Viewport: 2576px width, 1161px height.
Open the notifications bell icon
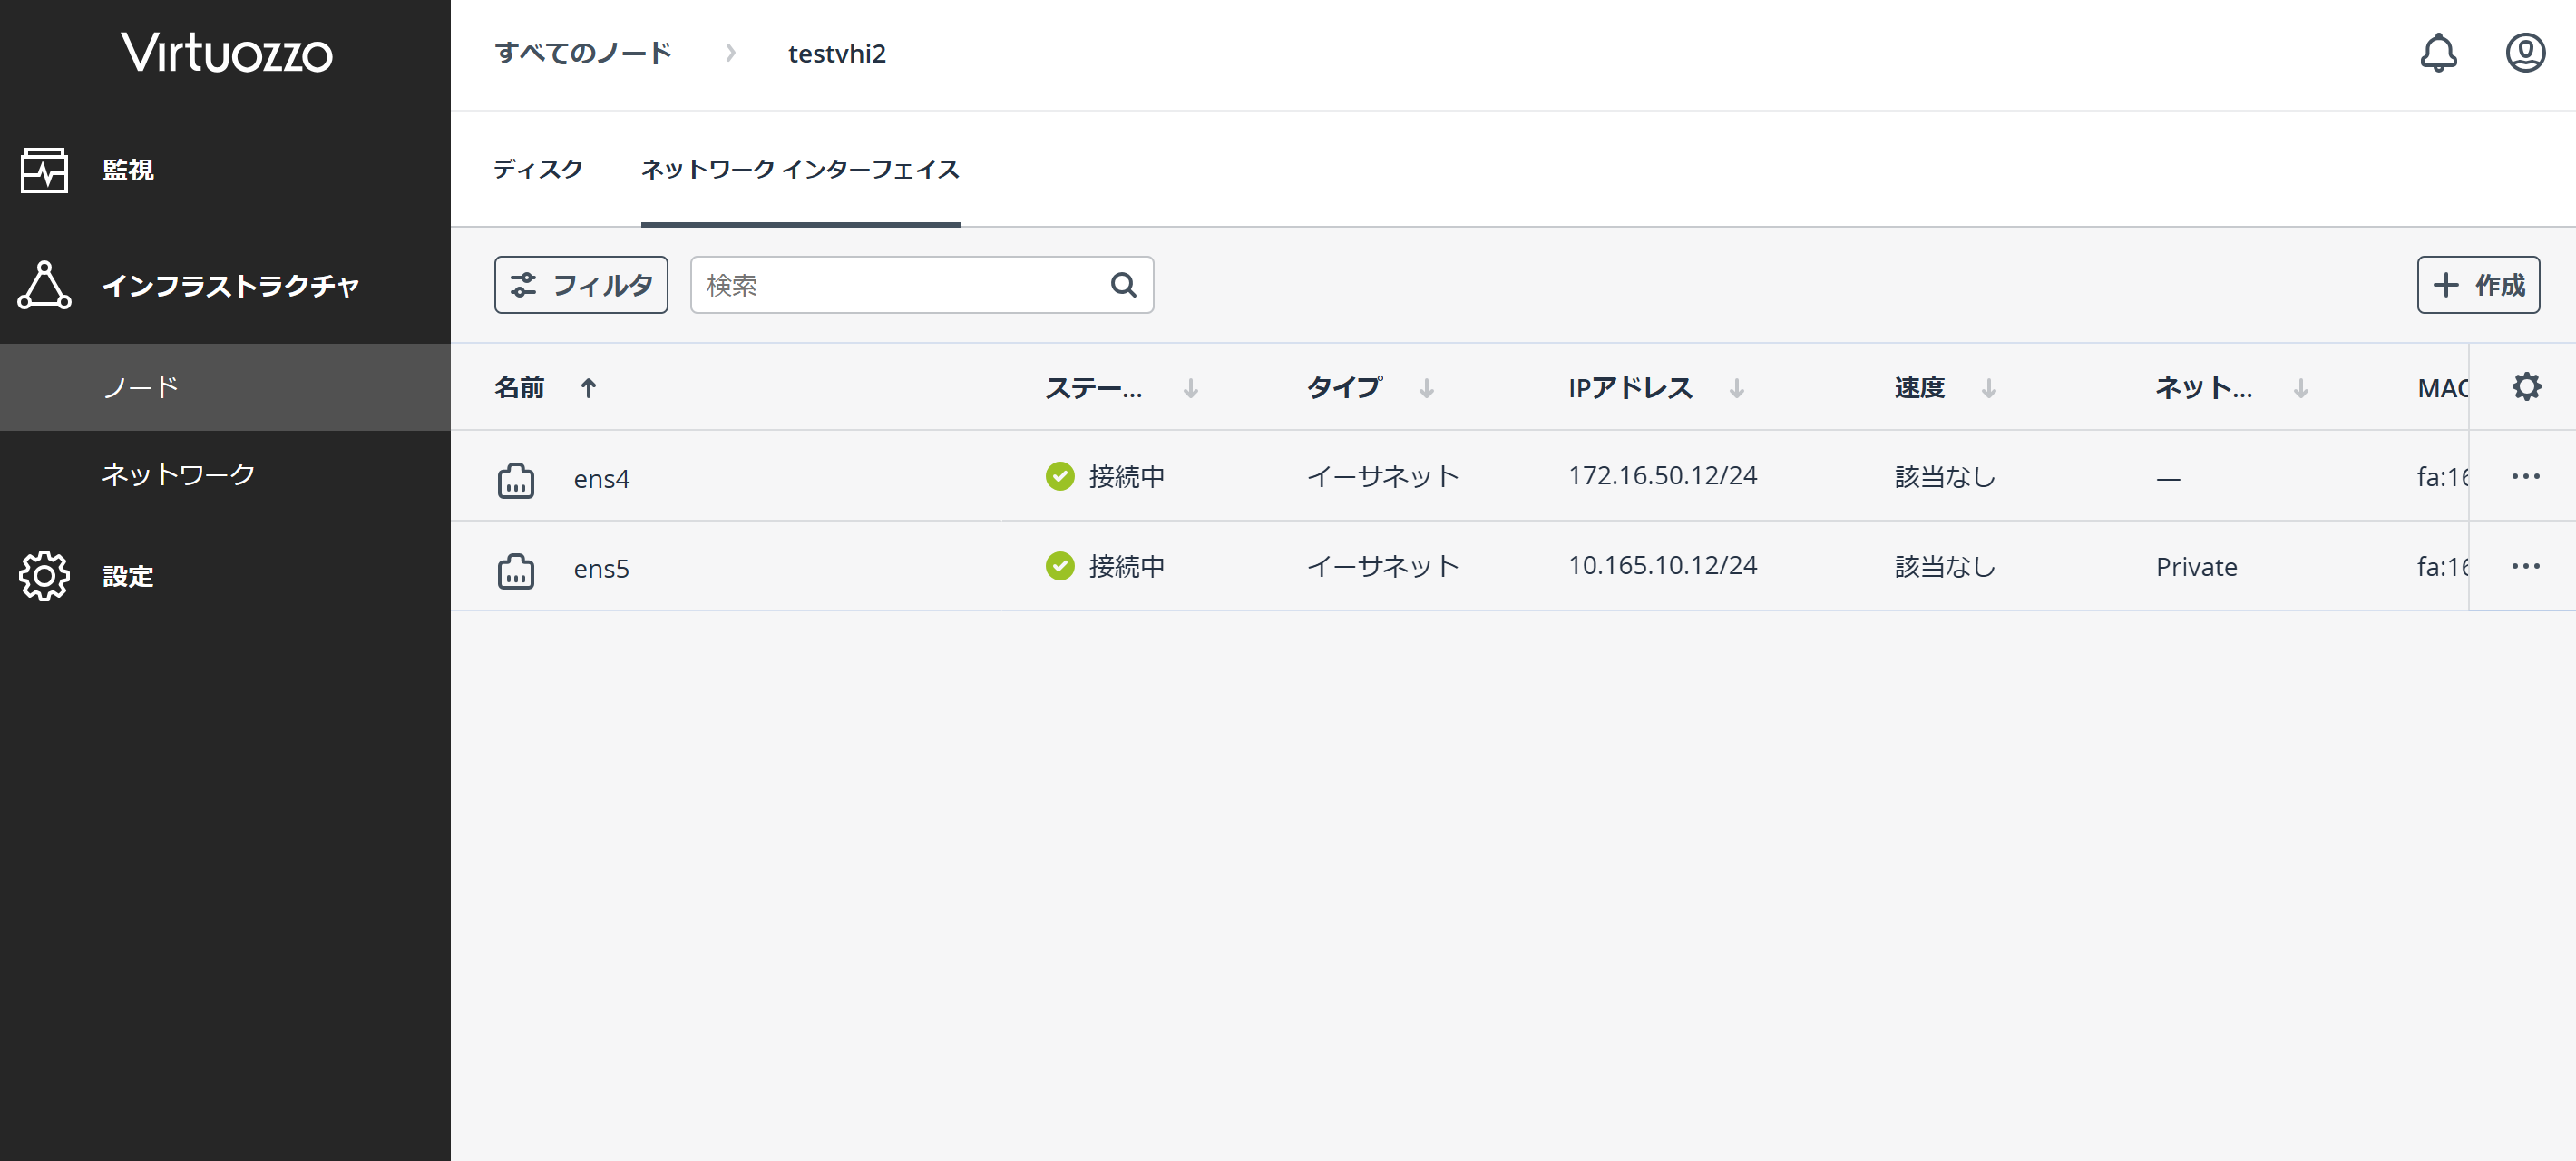[x=2438, y=53]
